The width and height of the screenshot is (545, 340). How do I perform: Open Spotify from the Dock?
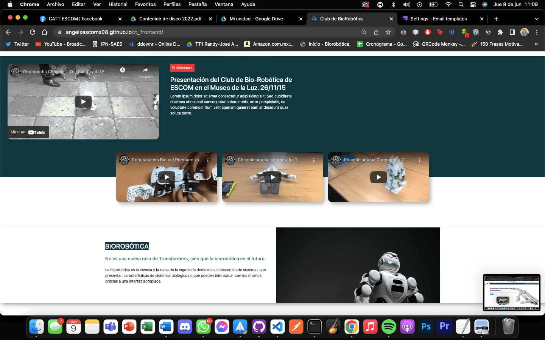[389, 327]
